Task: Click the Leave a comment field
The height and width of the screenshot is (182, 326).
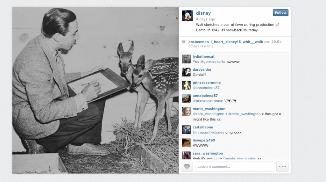Action: click(x=235, y=167)
